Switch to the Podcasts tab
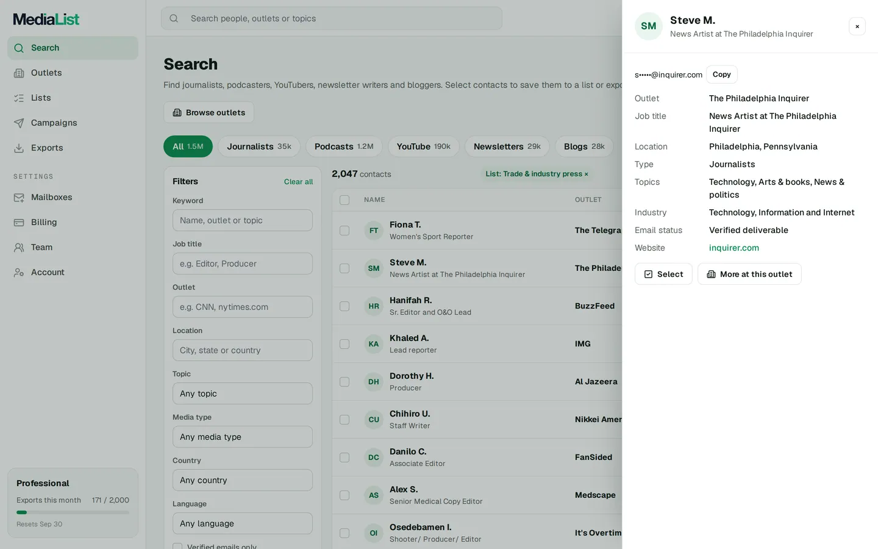Image resolution: width=878 pixels, height=549 pixels. (344, 146)
